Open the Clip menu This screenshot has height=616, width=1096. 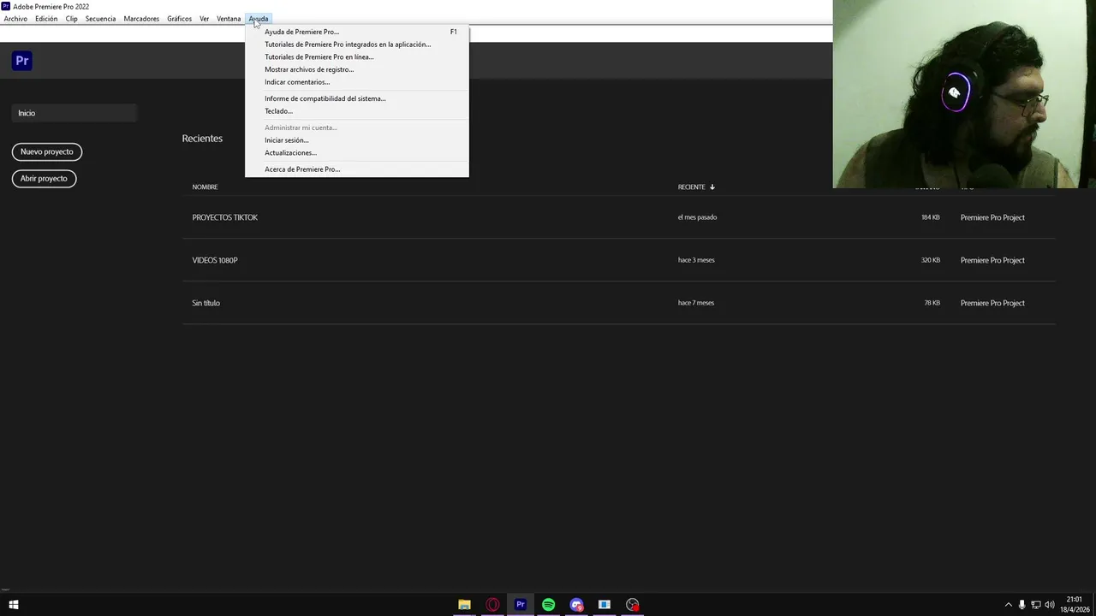[x=72, y=19]
